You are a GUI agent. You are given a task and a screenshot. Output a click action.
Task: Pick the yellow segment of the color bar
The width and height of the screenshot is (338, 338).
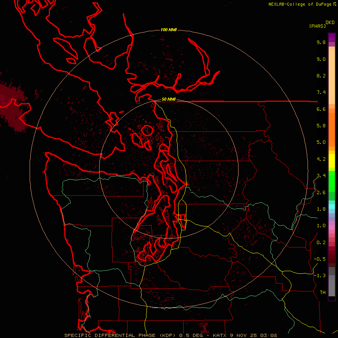[x=332, y=161]
